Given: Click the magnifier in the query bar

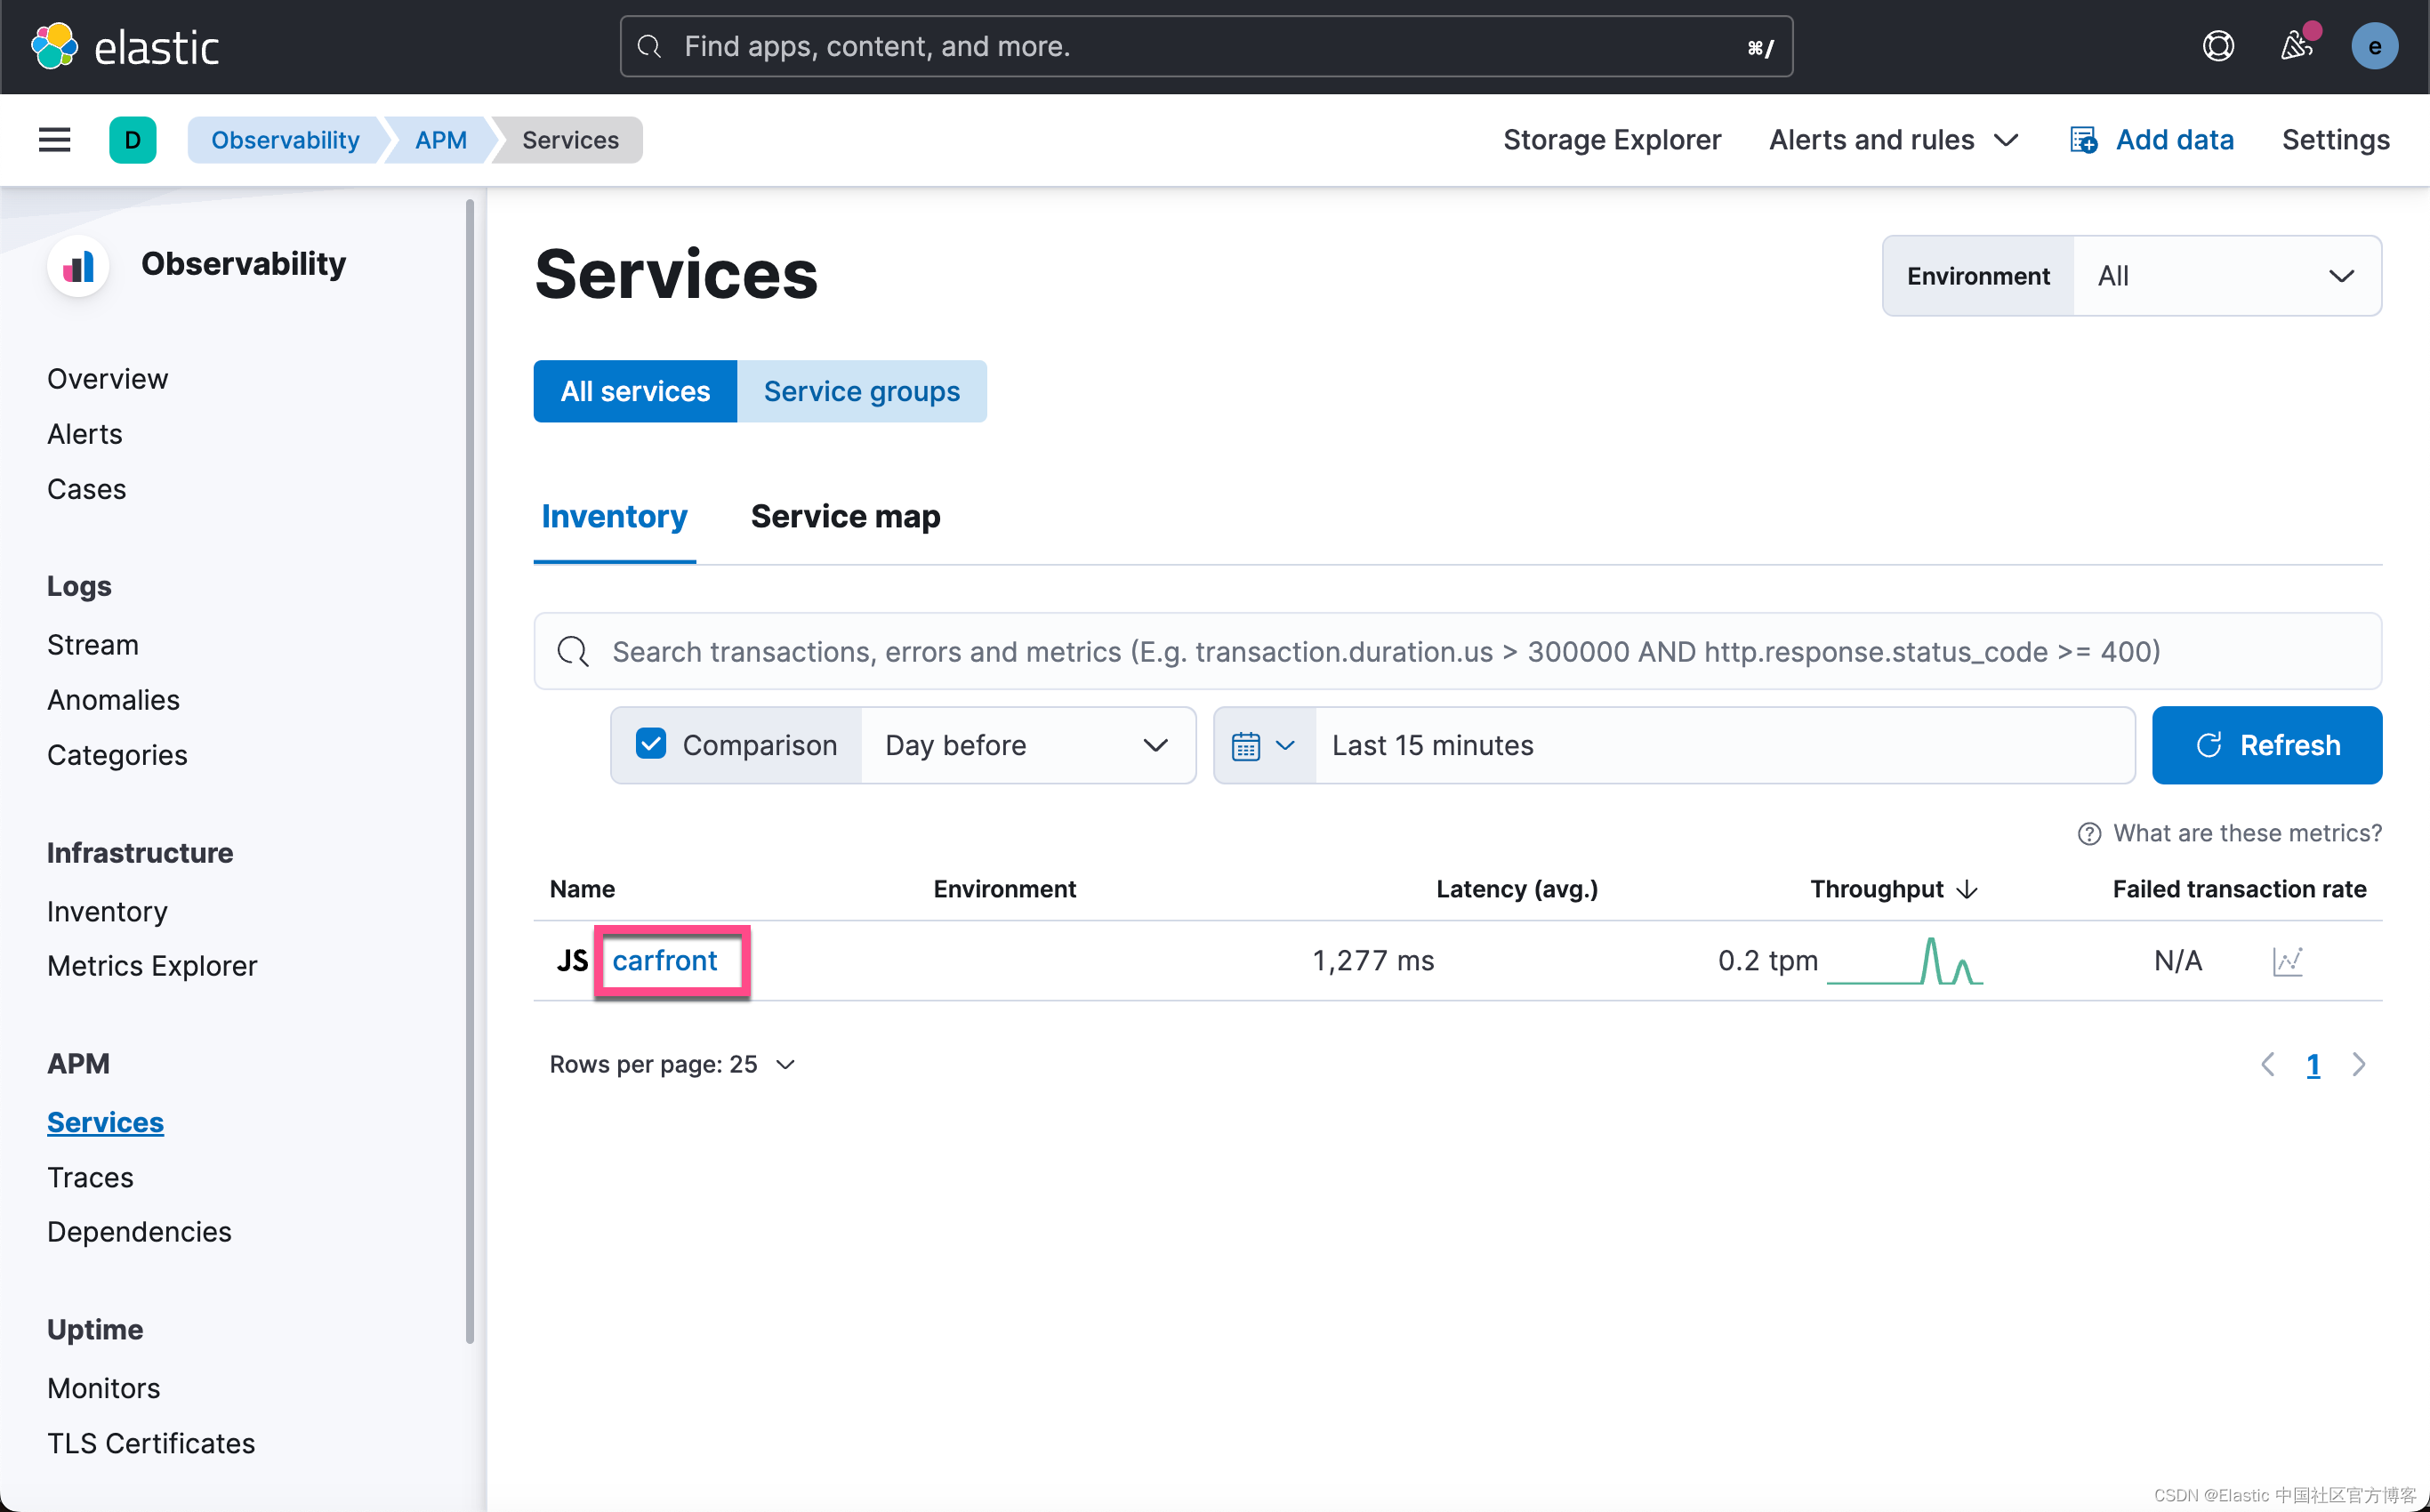Looking at the screenshot, I should [573, 652].
